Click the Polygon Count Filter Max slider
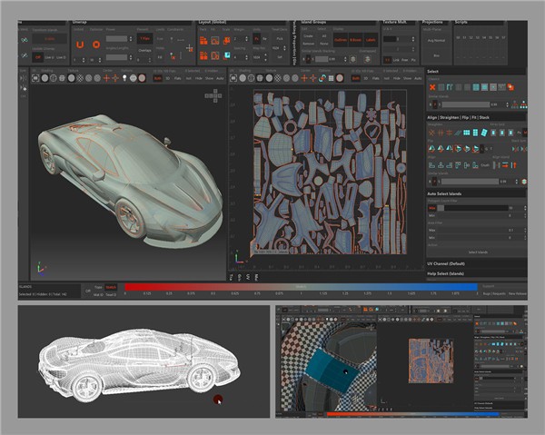 (x=472, y=208)
